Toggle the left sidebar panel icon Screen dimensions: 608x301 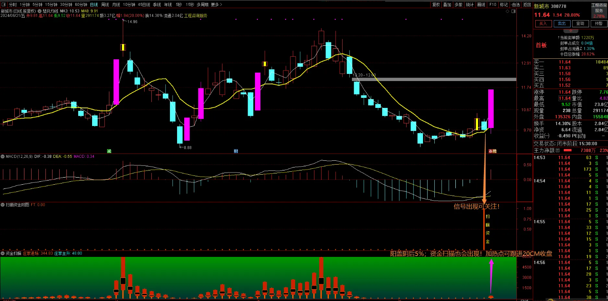click(x=4, y=5)
